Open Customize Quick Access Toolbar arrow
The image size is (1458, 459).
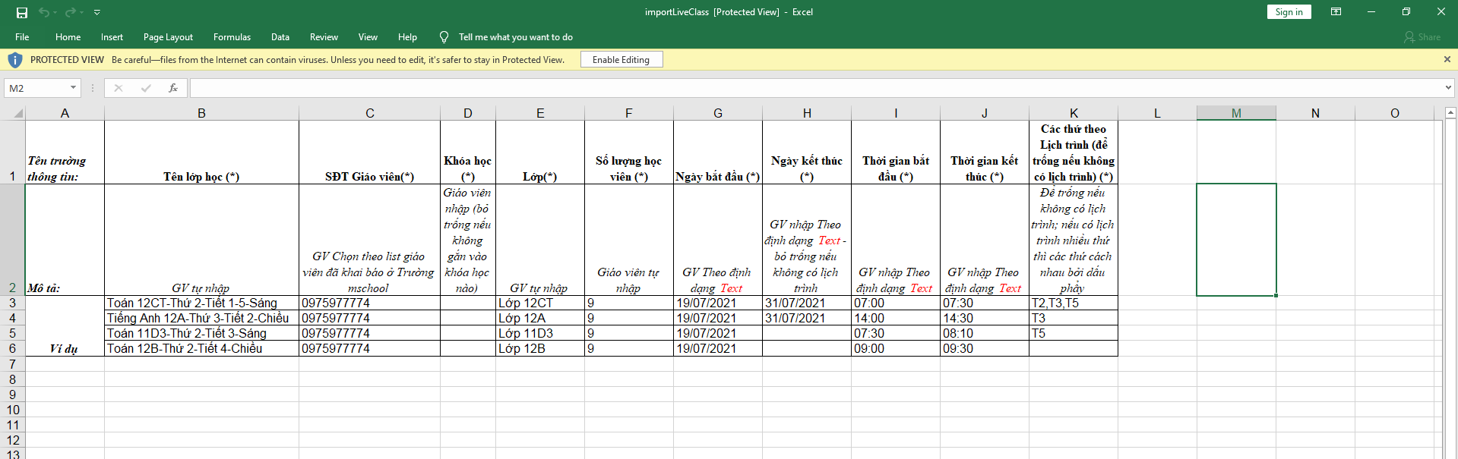(x=97, y=12)
